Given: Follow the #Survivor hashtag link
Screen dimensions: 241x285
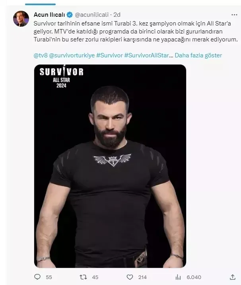Looking at the screenshot, I should click(x=109, y=55).
